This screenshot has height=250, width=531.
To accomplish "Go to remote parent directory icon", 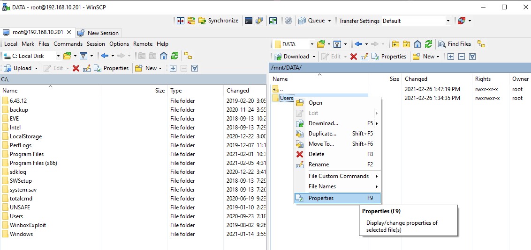I will pyautogui.click(x=395, y=44).
